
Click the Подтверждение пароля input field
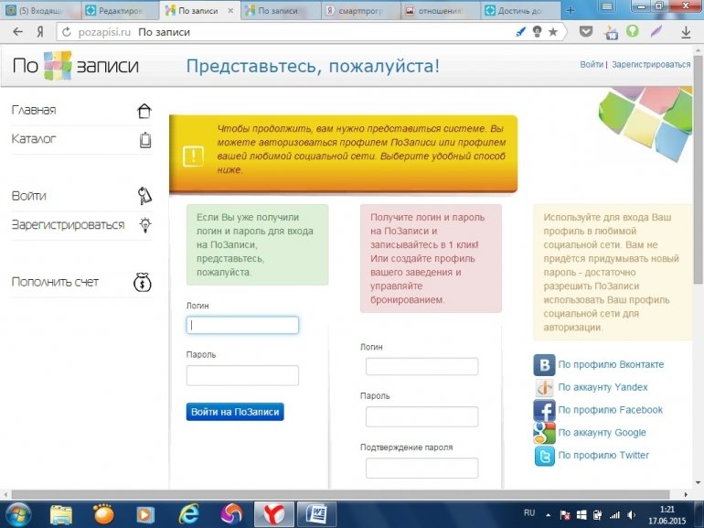[x=421, y=468]
